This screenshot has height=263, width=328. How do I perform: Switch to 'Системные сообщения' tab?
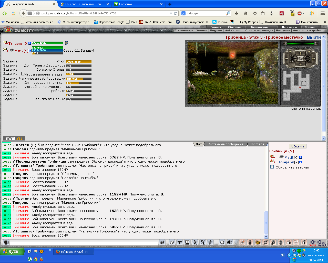[x=225, y=144]
